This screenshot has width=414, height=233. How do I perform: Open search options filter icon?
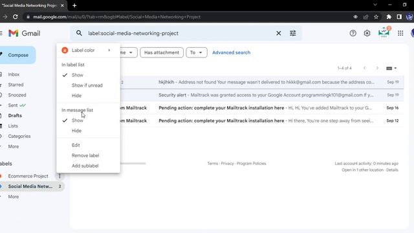pyautogui.click(x=293, y=33)
